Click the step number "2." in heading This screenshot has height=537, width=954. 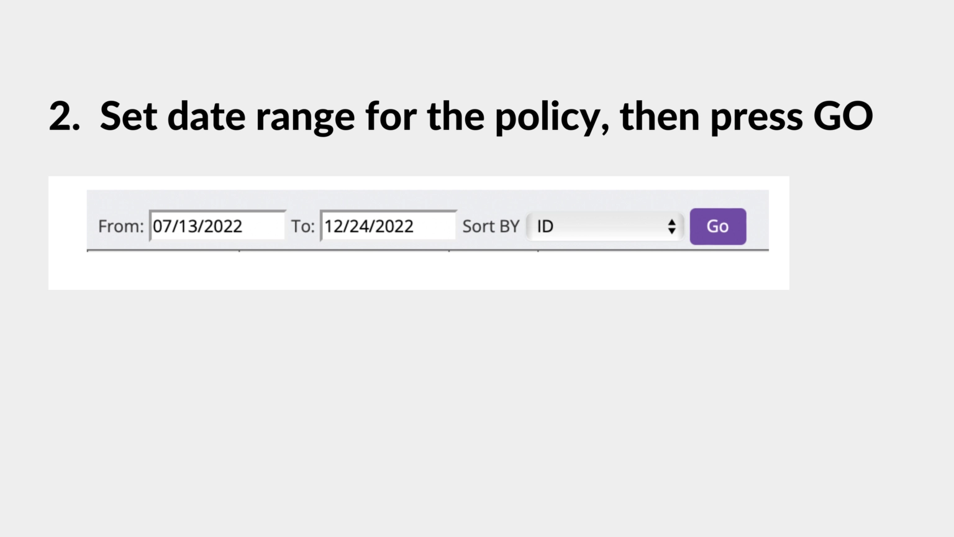(65, 116)
